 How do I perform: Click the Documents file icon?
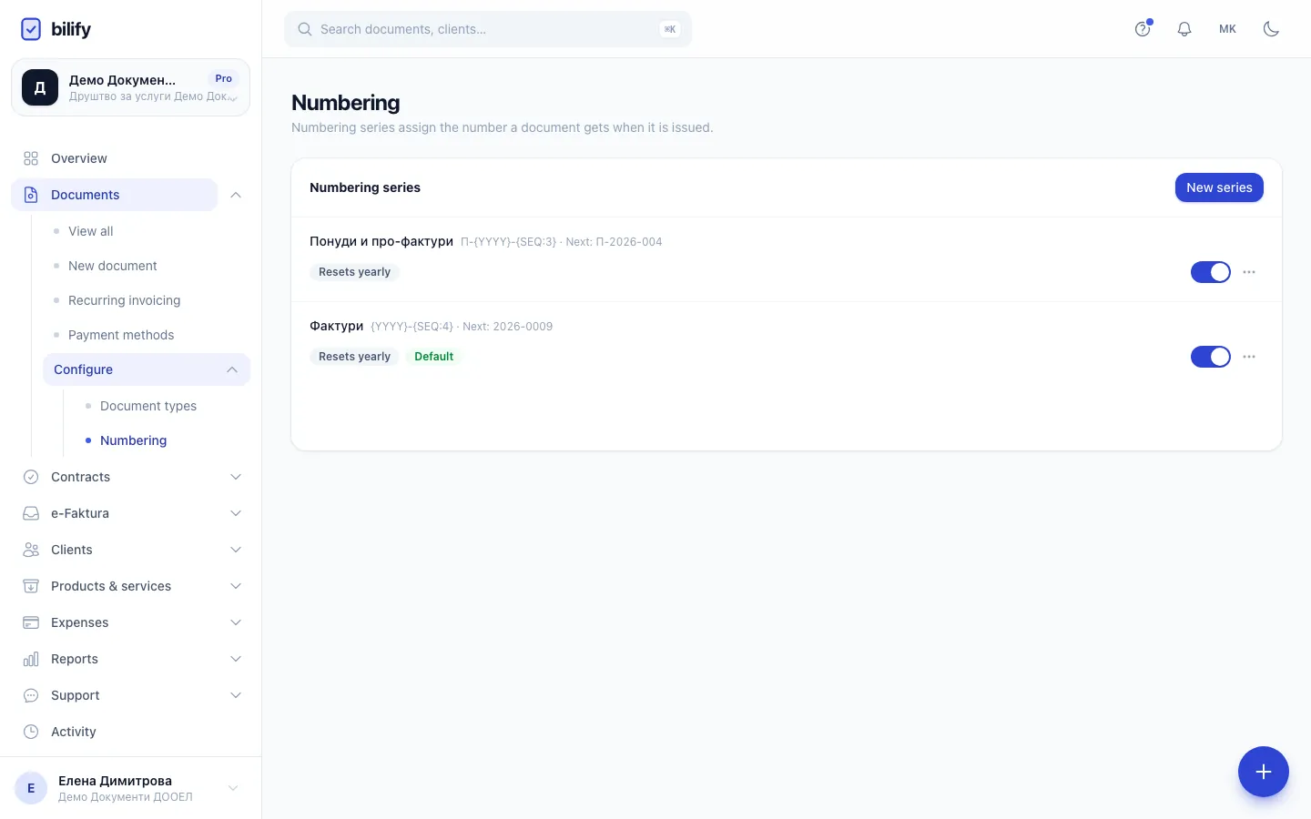(31, 195)
